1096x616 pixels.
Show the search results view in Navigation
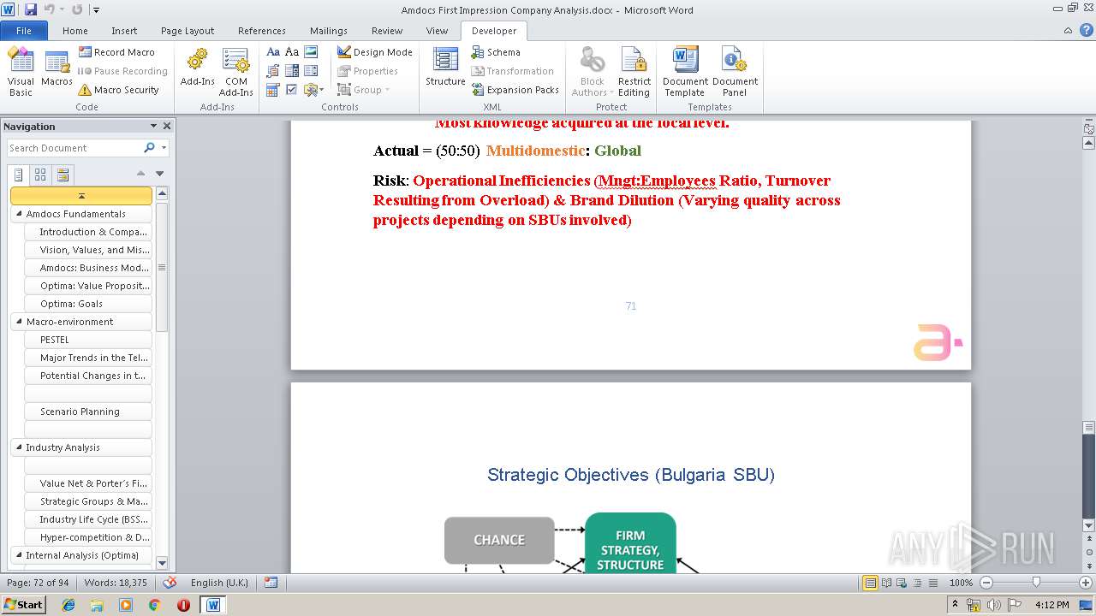coord(62,175)
